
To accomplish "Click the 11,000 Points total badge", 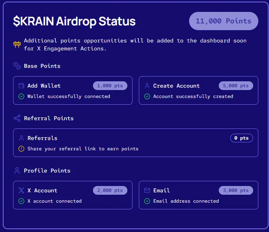I will [x=224, y=21].
